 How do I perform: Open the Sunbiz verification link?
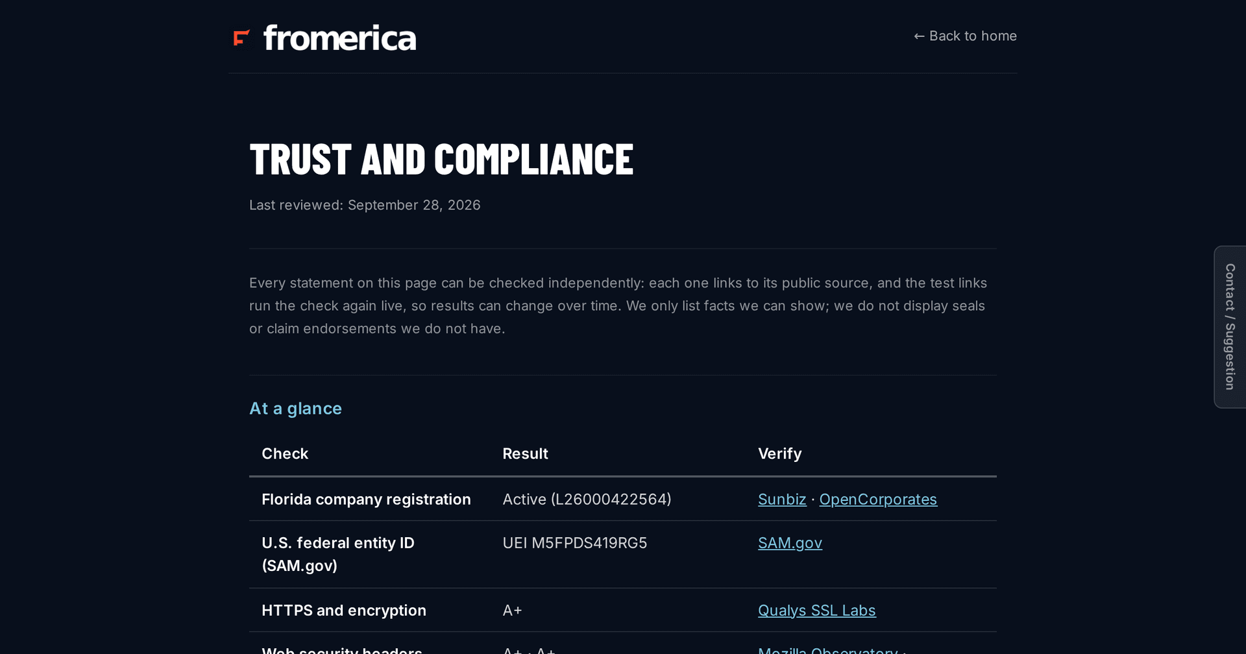coord(782,500)
